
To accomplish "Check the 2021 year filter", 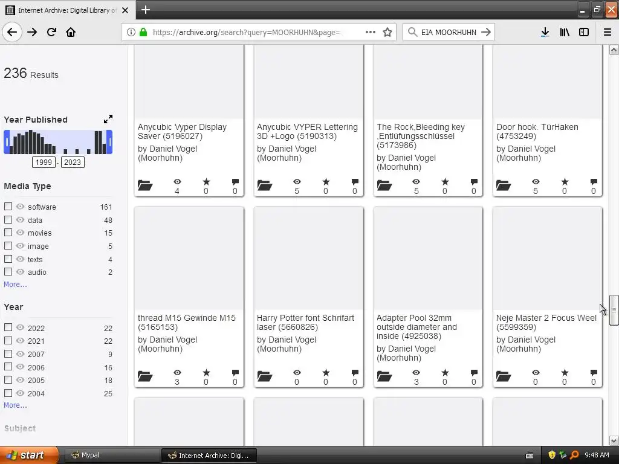I will coord(8,341).
